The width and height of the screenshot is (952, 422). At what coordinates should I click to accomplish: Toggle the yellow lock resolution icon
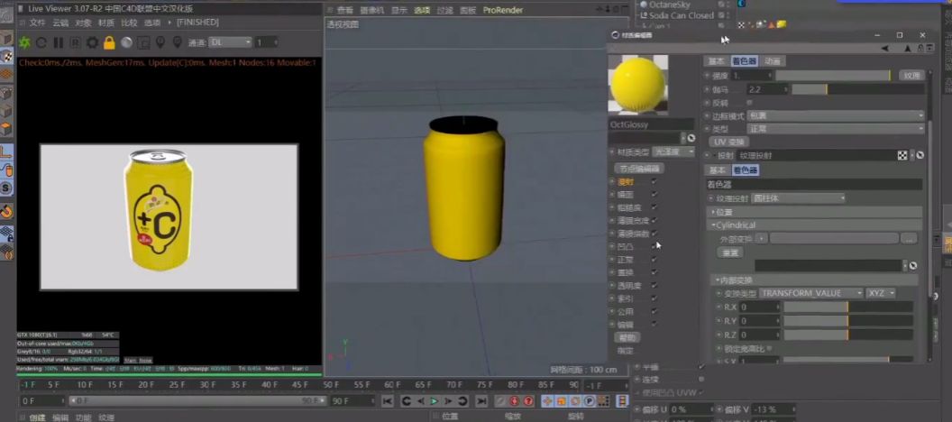pyautogui.click(x=109, y=42)
